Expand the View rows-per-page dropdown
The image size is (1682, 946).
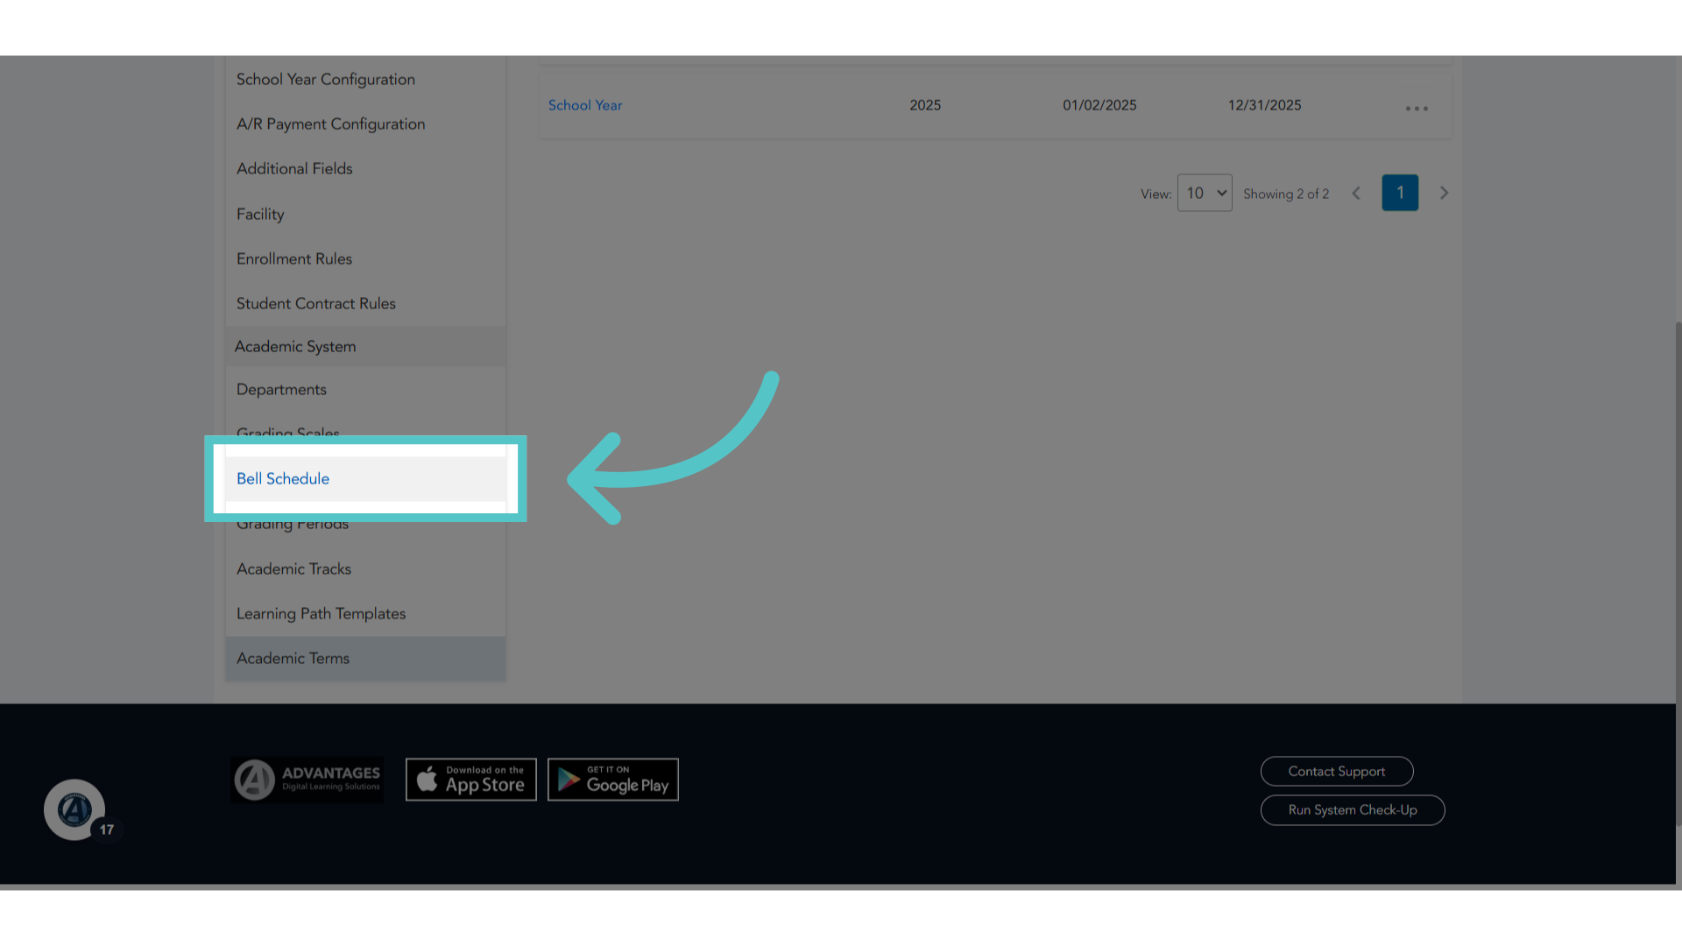click(1205, 193)
